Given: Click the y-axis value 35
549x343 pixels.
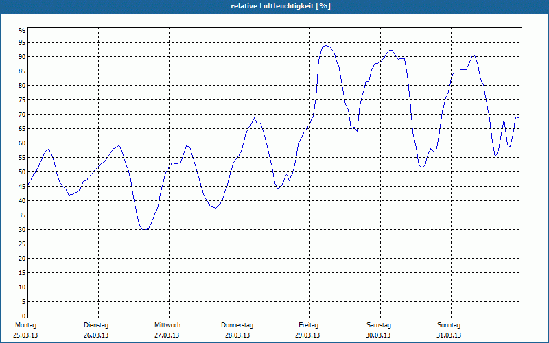Looking at the screenshot, I should tap(22, 215).
